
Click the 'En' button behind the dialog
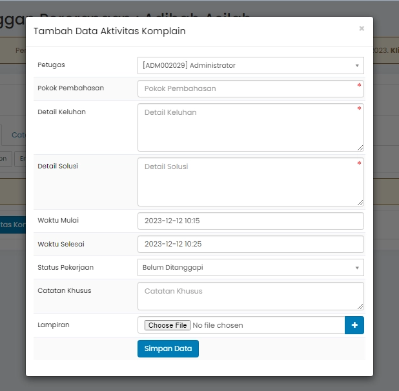[x=21, y=159]
